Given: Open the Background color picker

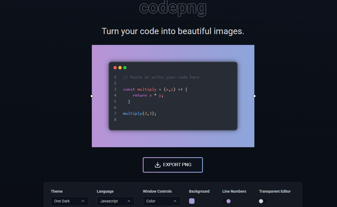Looking at the screenshot, I should click(192, 201).
